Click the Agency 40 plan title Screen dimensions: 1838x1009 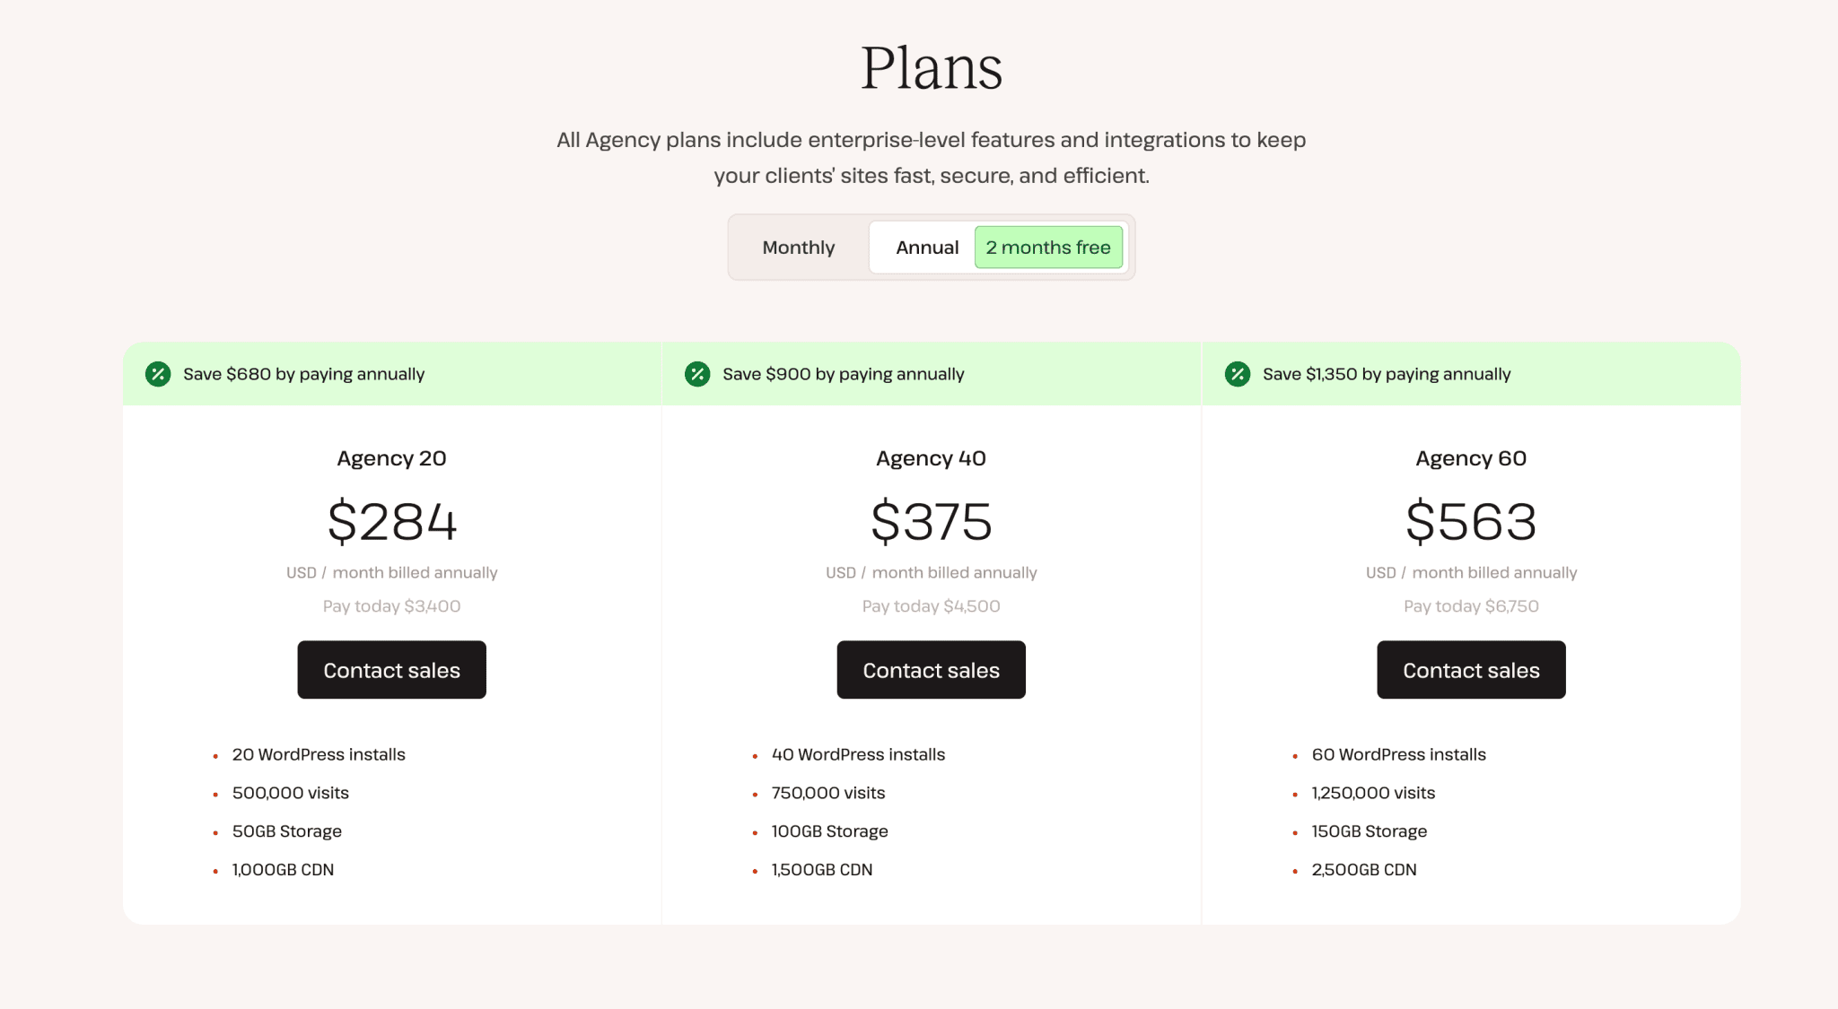tap(931, 458)
